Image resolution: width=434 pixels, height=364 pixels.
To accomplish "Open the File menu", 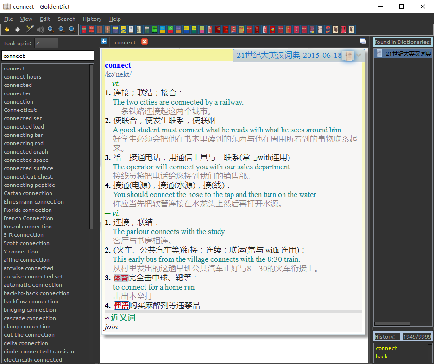I will click(x=8, y=19).
